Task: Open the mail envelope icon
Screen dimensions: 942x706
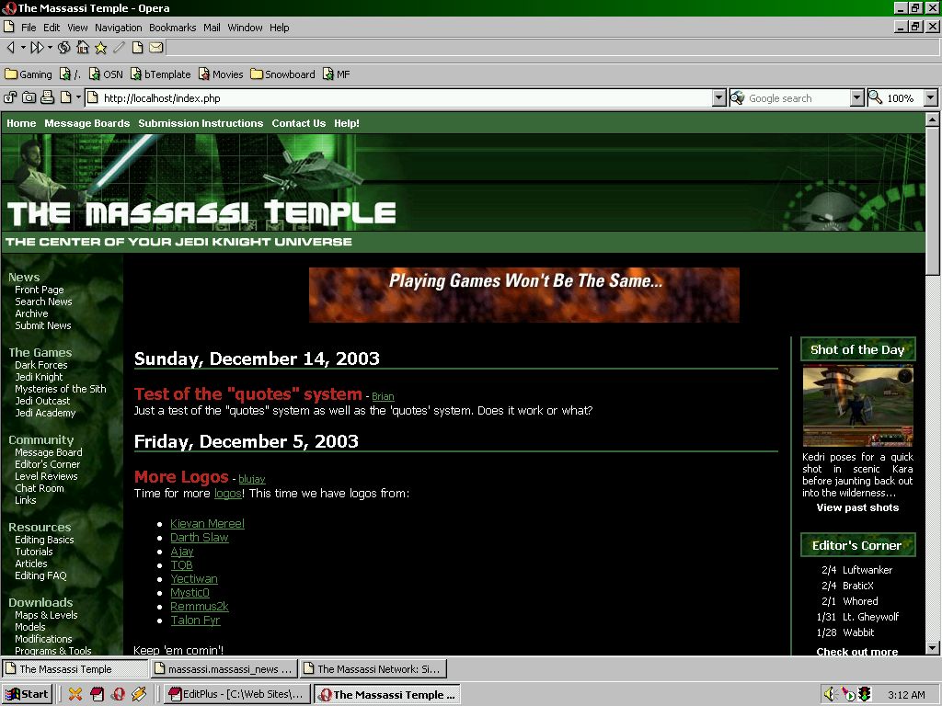Action: [155, 47]
